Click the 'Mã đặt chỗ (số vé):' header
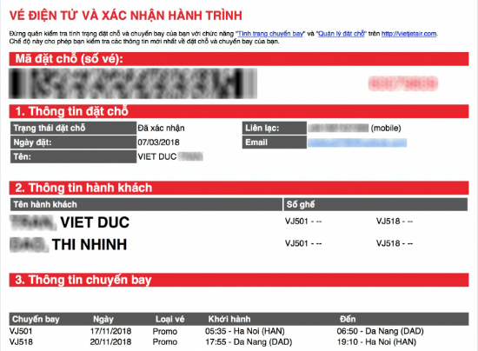 pos(239,59)
